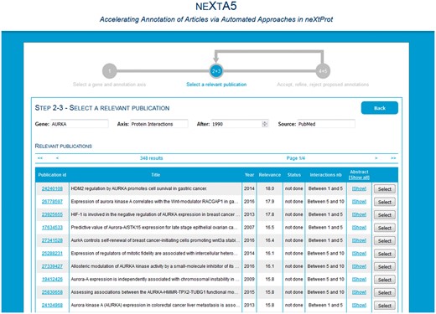Screen dimensions: 436x314
Task: Select the HDM2 regulation by AURKA publication
Action: click(x=385, y=189)
